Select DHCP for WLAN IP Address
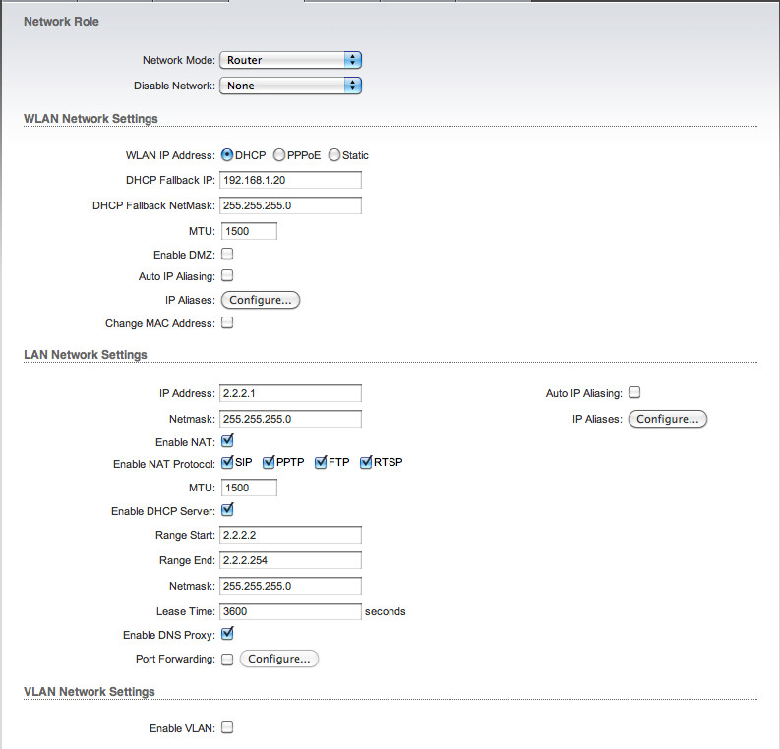 coord(227,155)
